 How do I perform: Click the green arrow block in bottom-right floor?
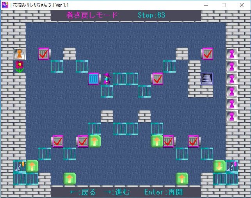182,178
